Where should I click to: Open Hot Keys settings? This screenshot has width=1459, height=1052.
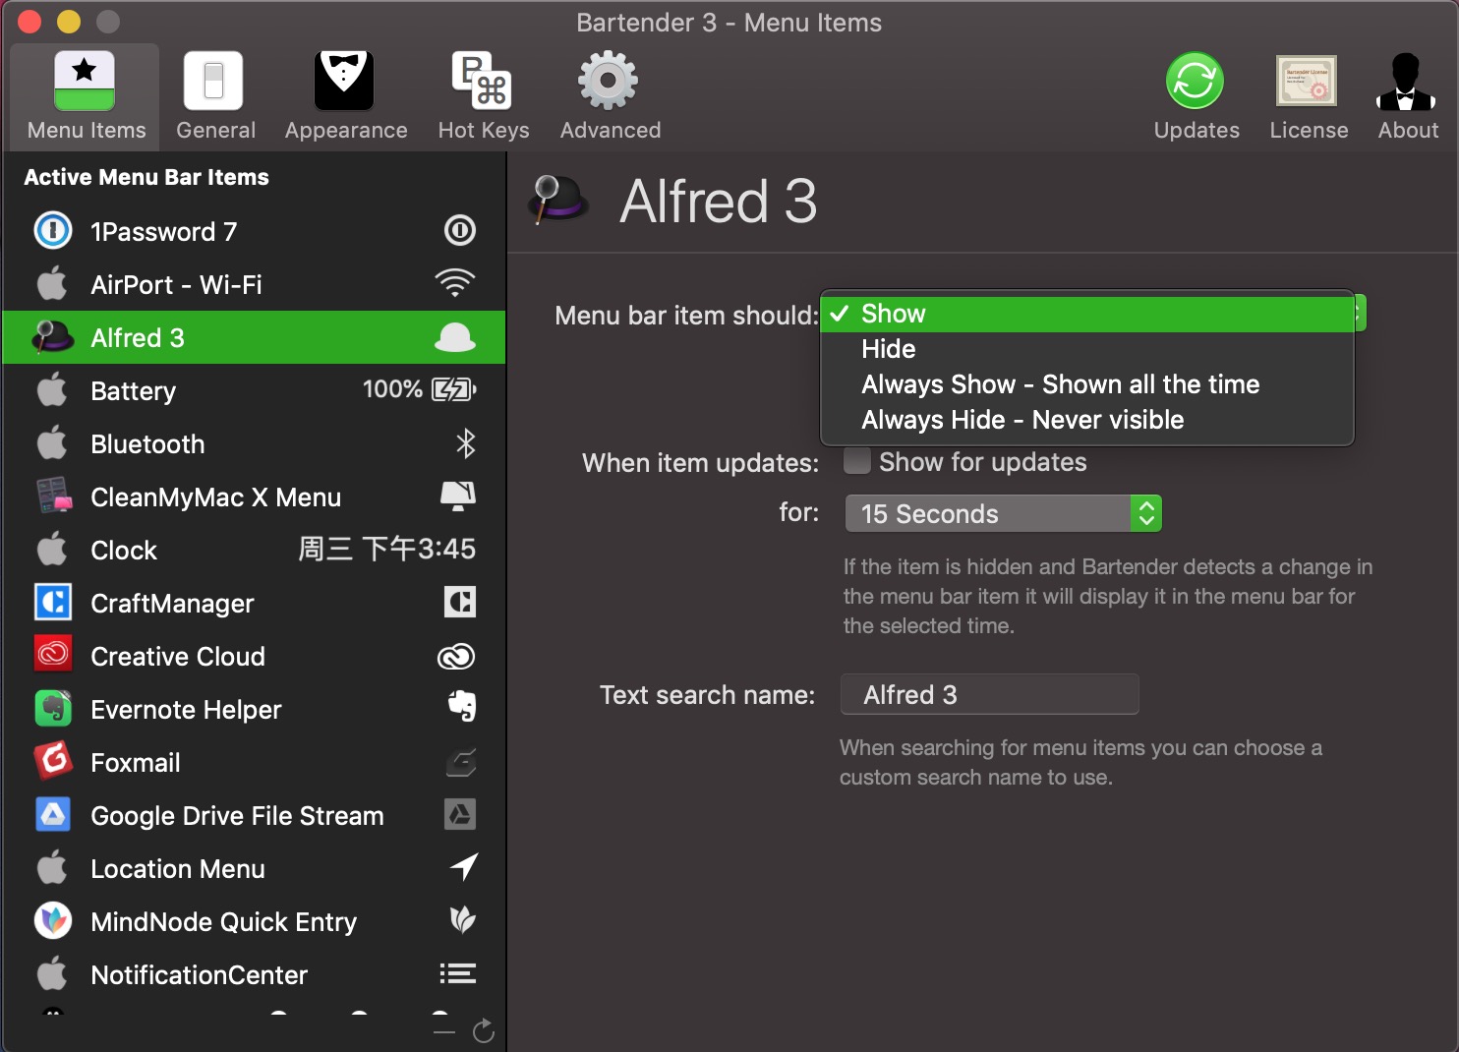pos(483,96)
